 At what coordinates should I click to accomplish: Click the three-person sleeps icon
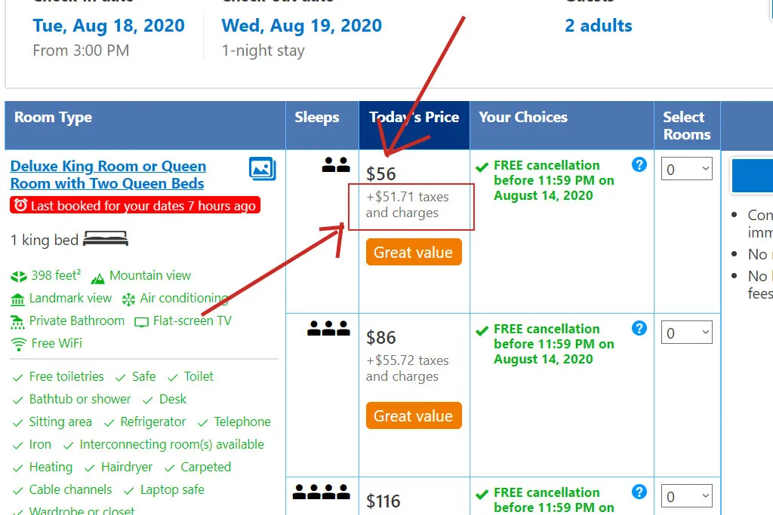328,328
